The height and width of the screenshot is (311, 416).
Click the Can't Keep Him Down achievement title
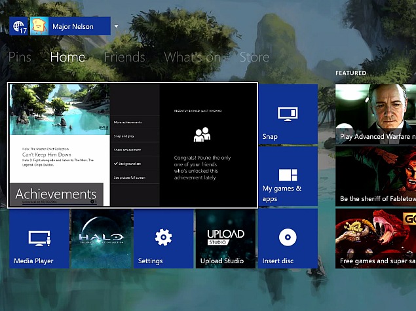click(x=47, y=155)
